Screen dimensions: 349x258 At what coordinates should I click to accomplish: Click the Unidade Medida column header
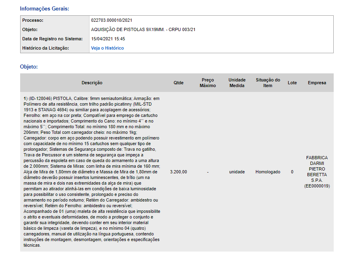[x=237, y=83]
